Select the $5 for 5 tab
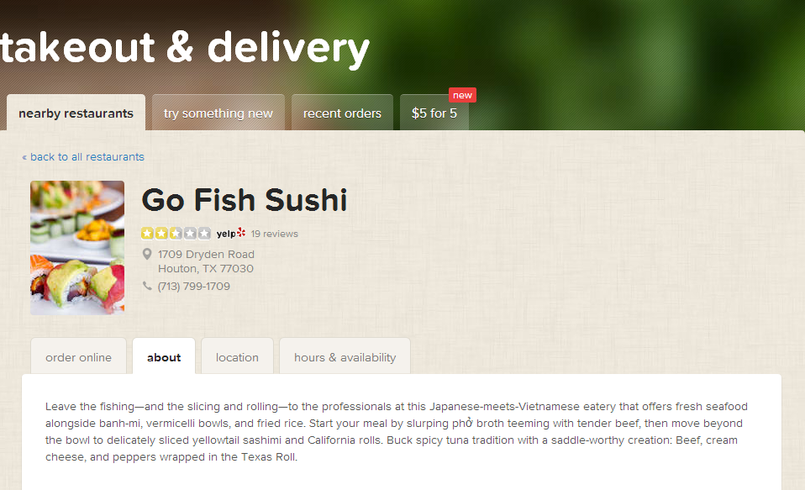Viewport: 805px width, 490px height. [x=434, y=113]
